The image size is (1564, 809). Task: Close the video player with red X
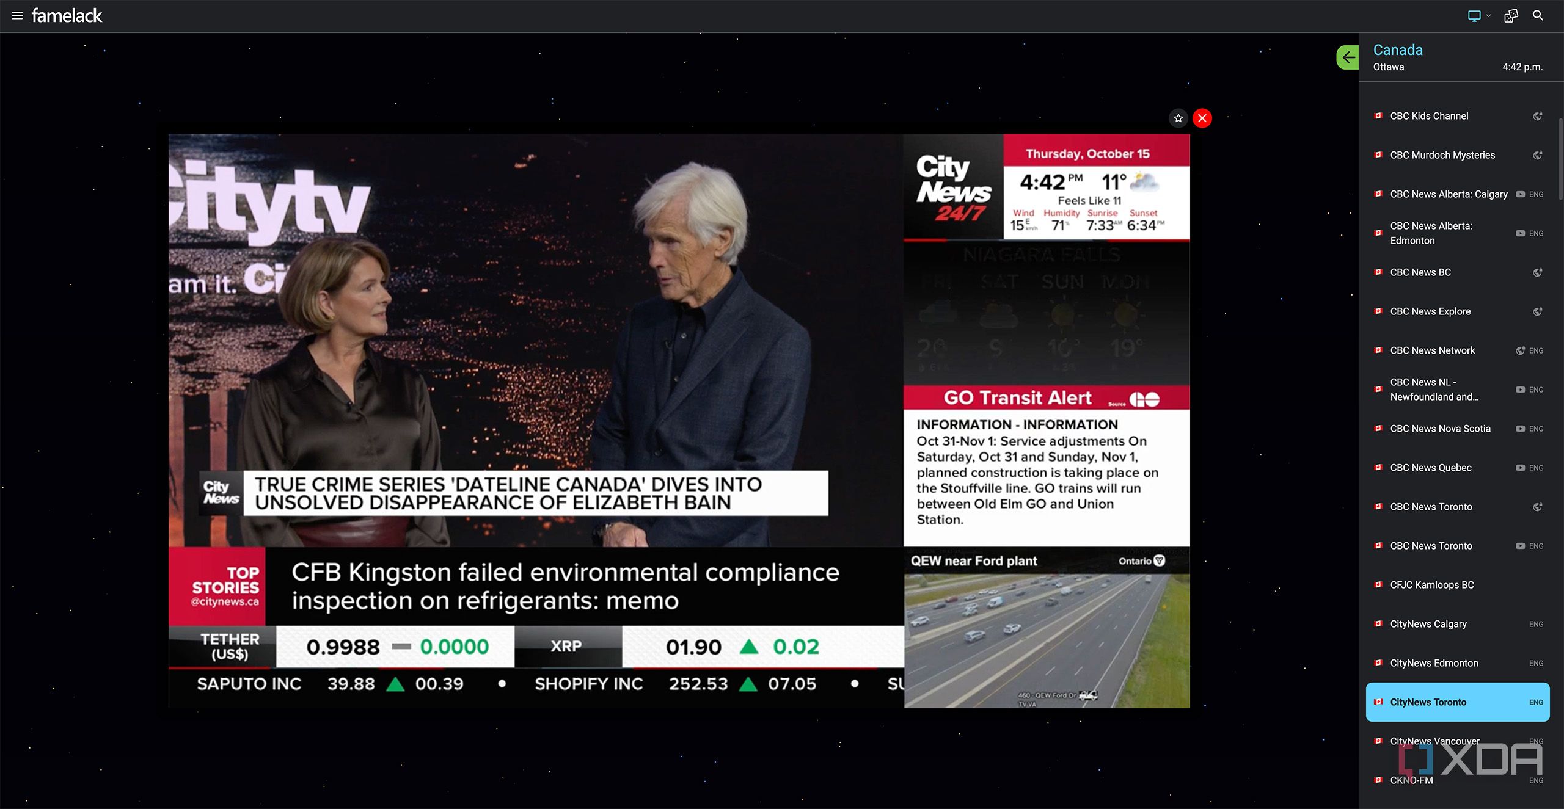coord(1202,118)
